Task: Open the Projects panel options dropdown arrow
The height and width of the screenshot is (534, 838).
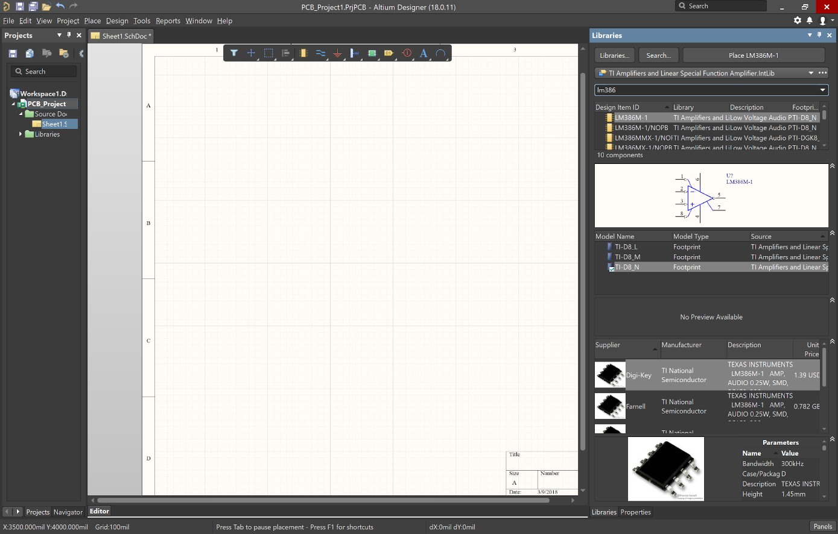Action: [x=59, y=35]
